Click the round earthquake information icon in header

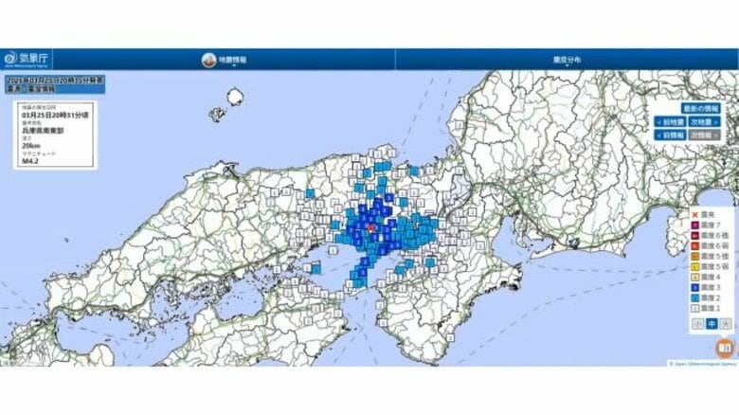pyautogui.click(x=208, y=60)
